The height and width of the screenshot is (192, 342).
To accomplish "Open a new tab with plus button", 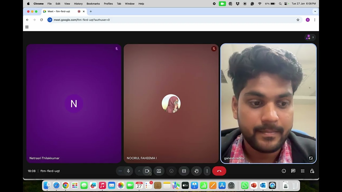I will 91,11.
